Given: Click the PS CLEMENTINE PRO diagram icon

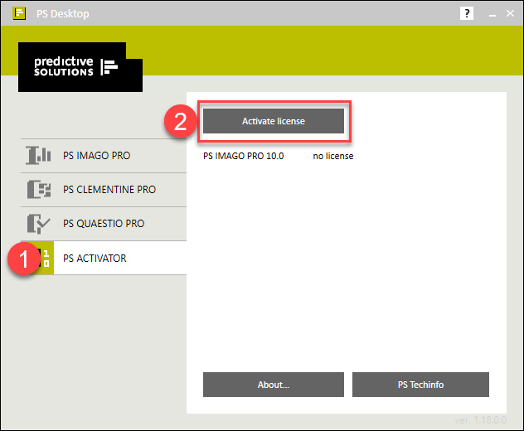Looking at the screenshot, I should (39, 189).
